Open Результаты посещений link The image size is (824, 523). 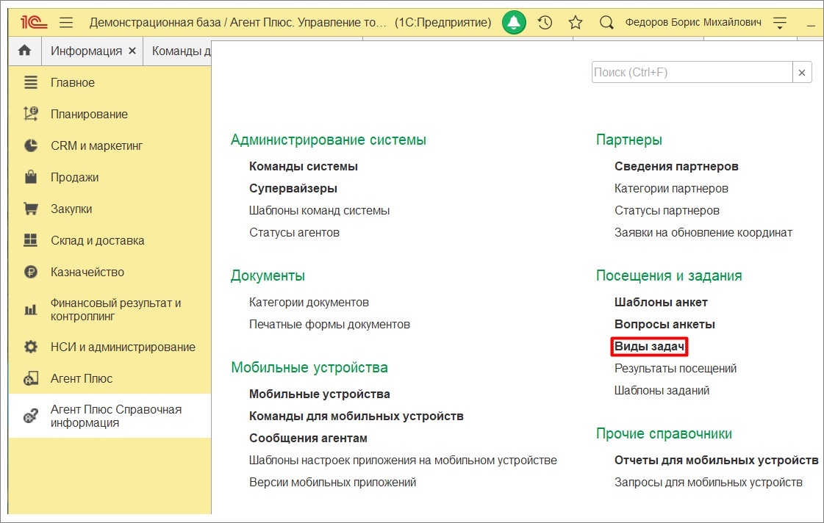point(676,369)
